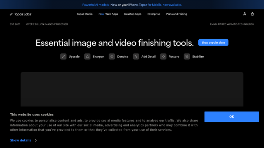Click 'EST. 2001' text
Image resolution: width=264 pixels, height=148 pixels.
click(x=15, y=24)
